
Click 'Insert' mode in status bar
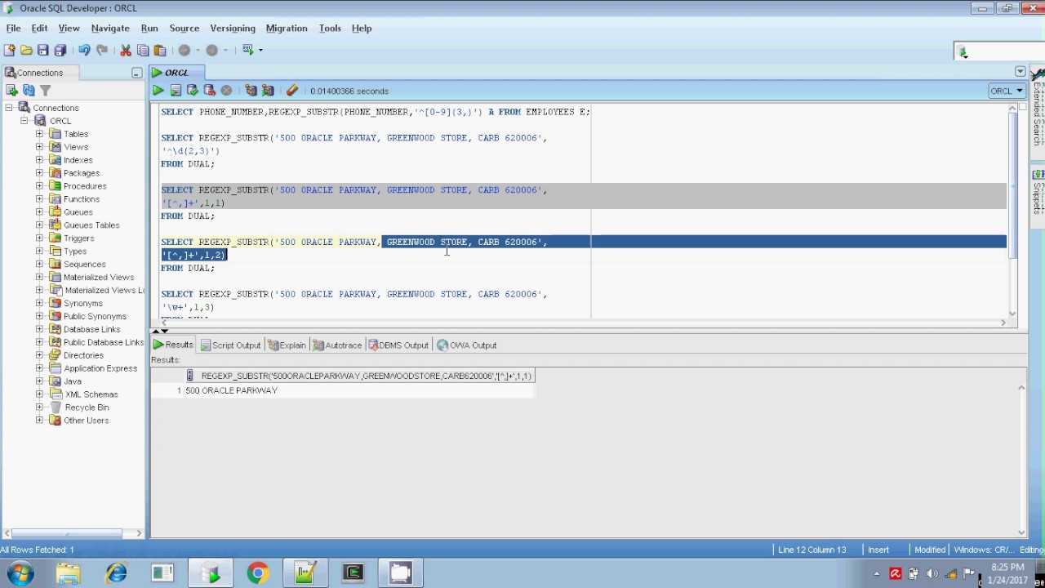(x=878, y=550)
